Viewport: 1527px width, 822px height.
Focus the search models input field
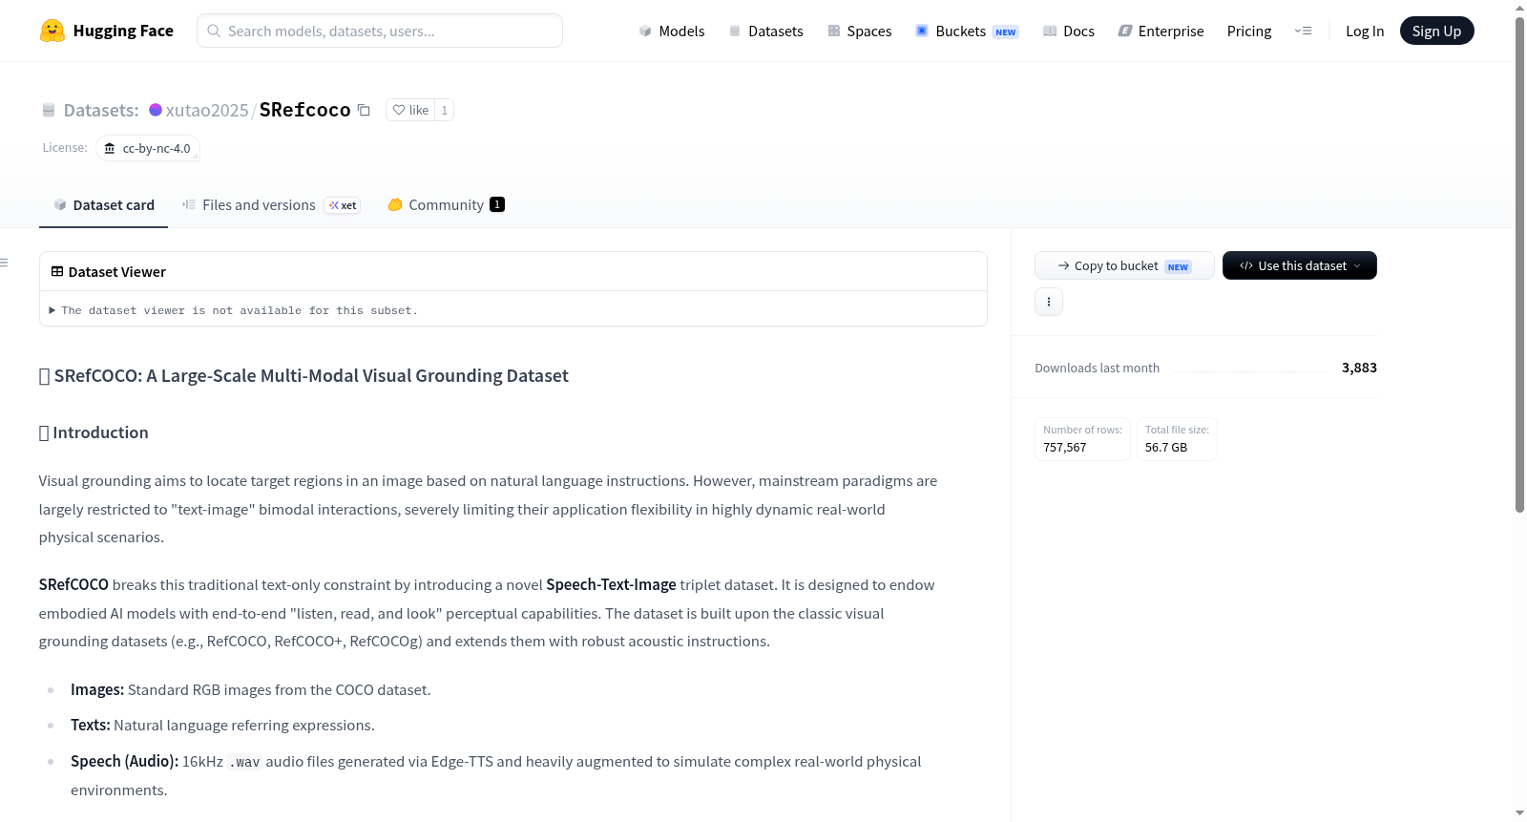point(380,31)
